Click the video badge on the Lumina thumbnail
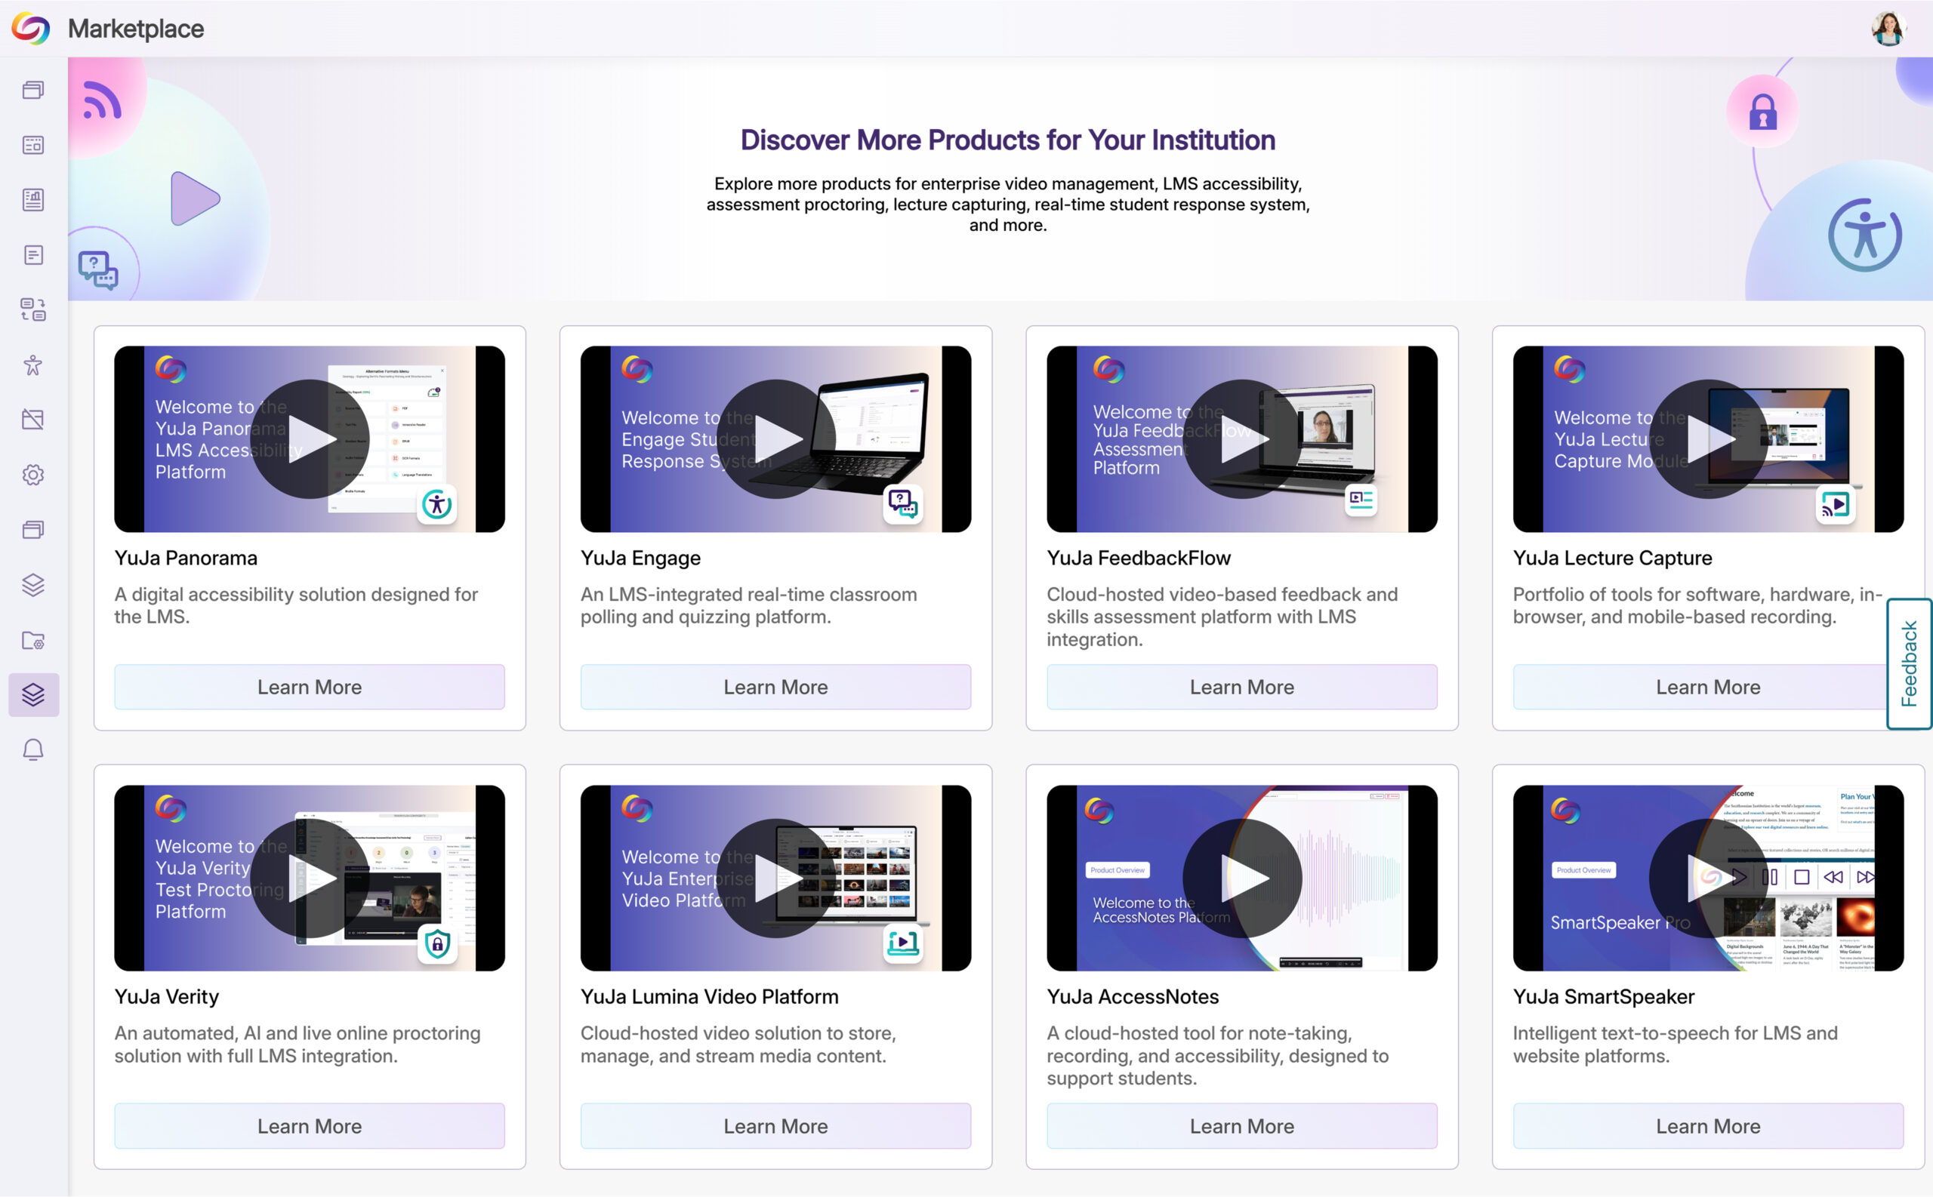This screenshot has height=1197, width=1933. 903,943
